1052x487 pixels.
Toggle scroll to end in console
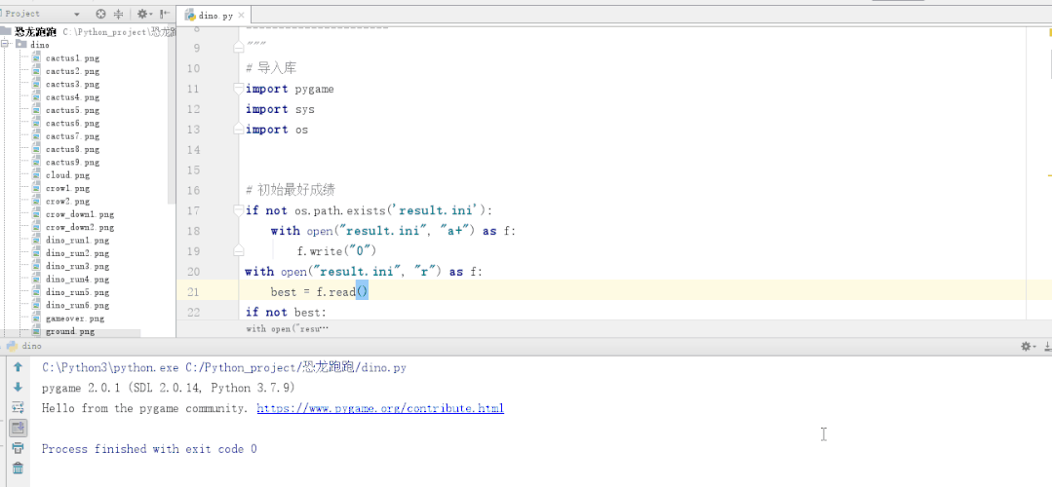coord(18,428)
